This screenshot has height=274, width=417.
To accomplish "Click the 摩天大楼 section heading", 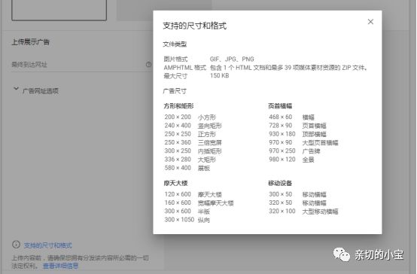I will 176,183.
